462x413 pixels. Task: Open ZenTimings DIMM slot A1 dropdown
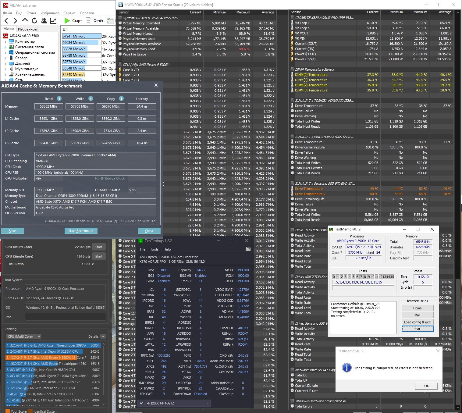[174, 403]
